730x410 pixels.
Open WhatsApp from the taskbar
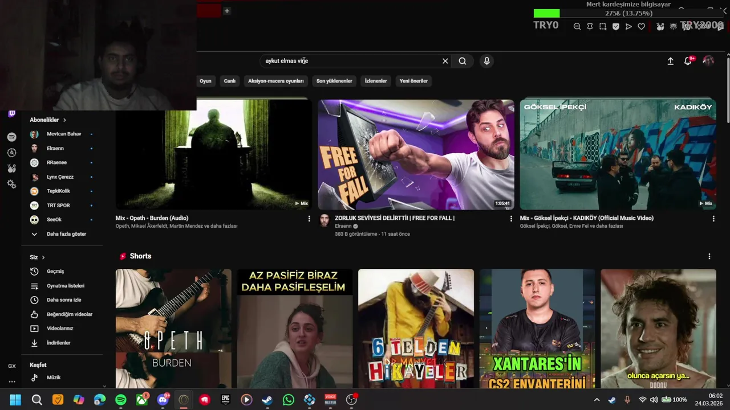click(288, 400)
